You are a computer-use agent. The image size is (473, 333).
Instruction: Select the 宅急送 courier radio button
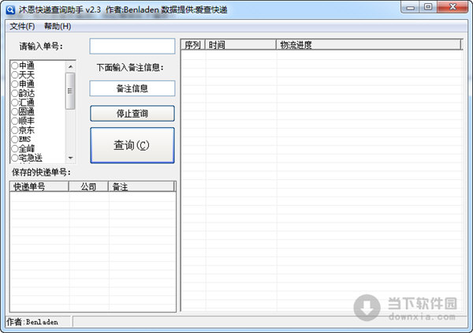pos(15,158)
